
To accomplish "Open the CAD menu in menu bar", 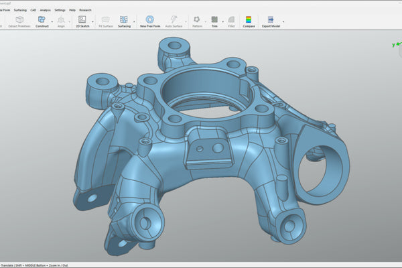I will tap(32, 10).
